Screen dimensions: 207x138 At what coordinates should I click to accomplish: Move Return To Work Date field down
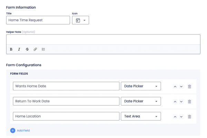coord(181,101)
